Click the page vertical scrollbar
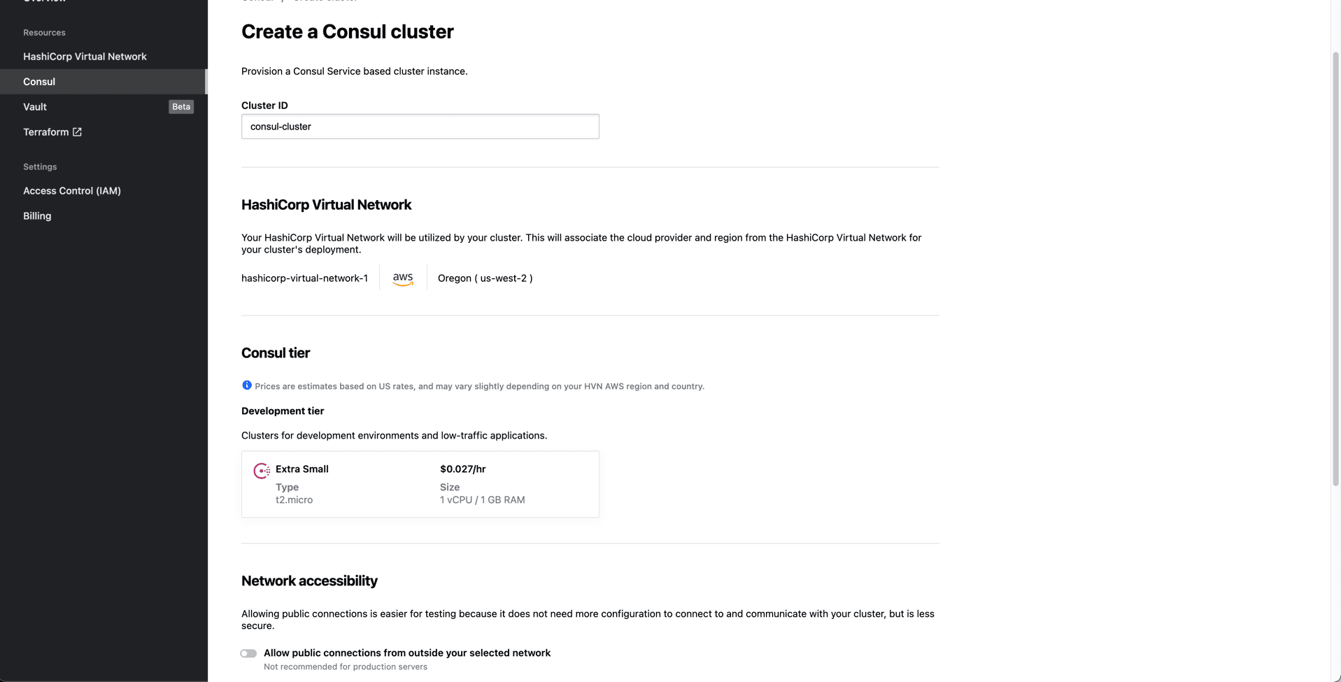Image resolution: width=1341 pixels, height=682 pixels. pos(1335,266)
